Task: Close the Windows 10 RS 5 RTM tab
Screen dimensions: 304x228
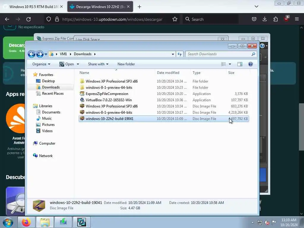Action: point(61,7)
